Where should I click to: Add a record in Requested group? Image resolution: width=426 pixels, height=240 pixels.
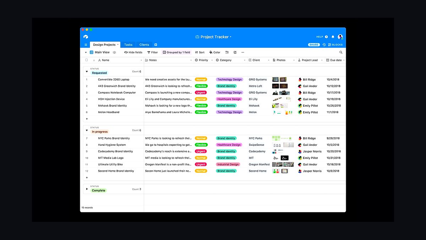pos(87,119)
